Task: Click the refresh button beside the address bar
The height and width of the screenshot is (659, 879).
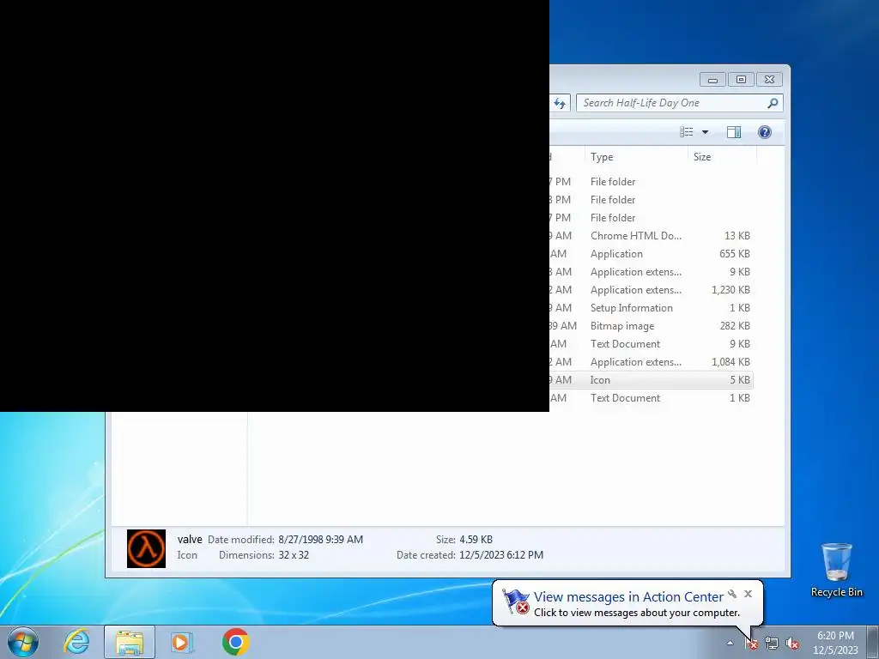Action: pyautogui.click(x=560, y=103)
